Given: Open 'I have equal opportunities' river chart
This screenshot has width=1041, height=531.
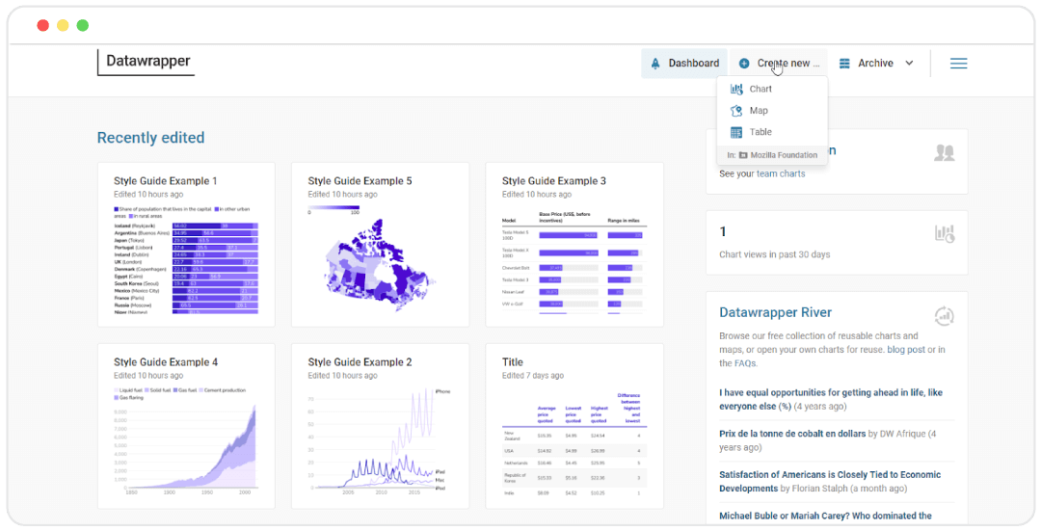Looking at the screenshot, I should [831, 399].
